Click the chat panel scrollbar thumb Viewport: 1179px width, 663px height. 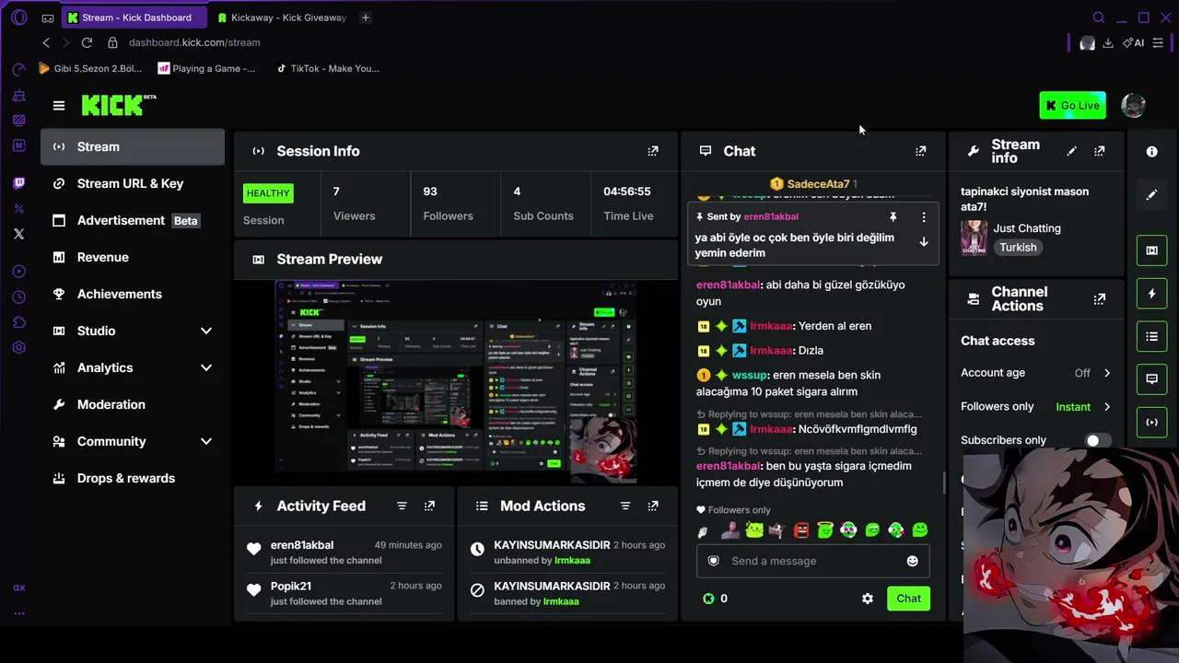[x=943, y=483]
